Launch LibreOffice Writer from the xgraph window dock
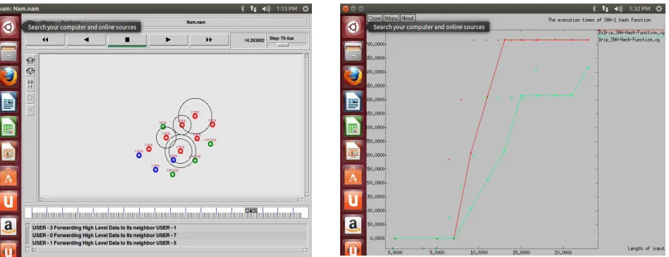 pyautogui.click(x=353, y=102)
